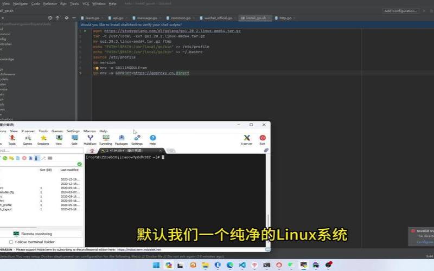Open the Windows Start button

pyautogui.click(x=156, y=265)
